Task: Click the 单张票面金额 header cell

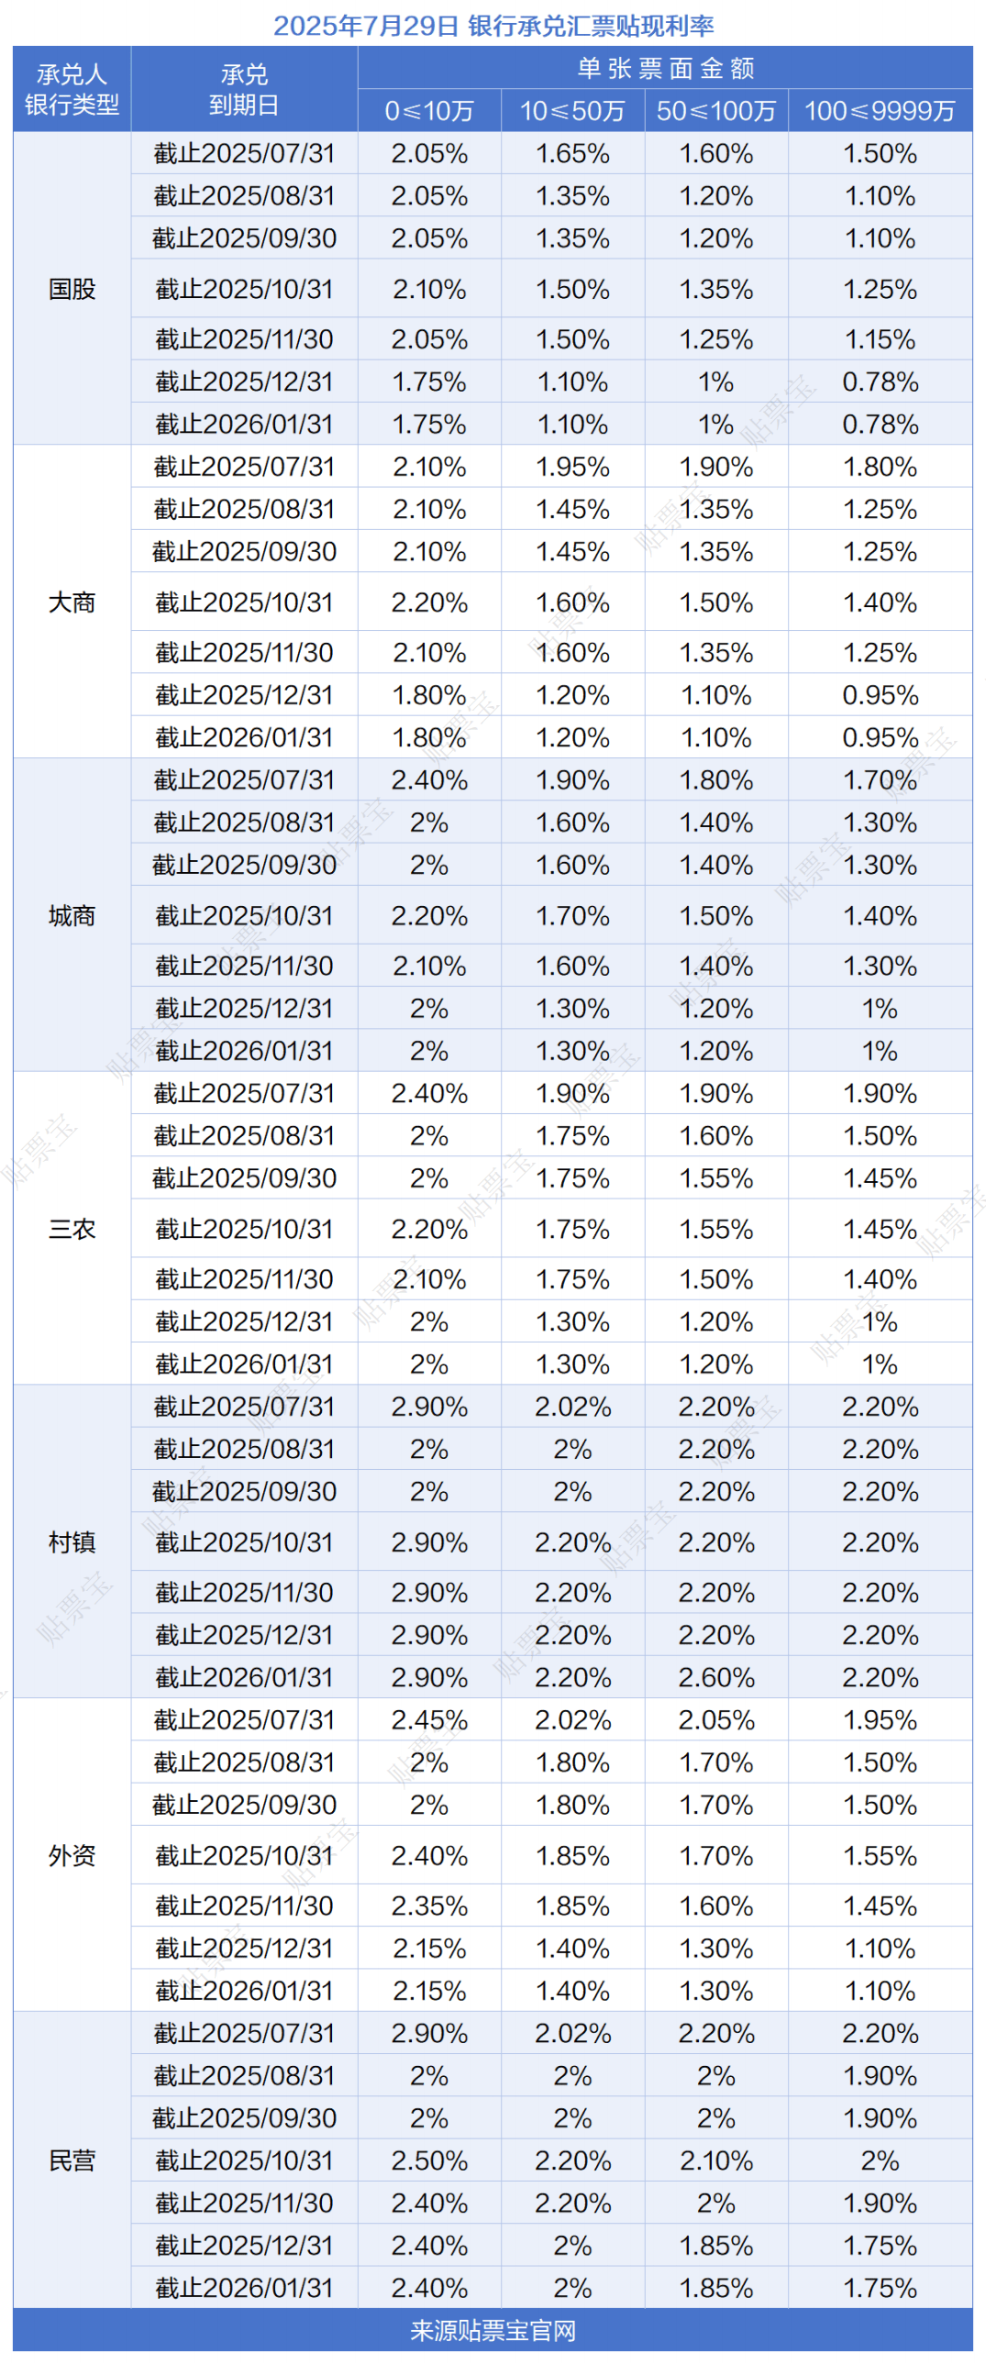Action: (x=666, y=68)
